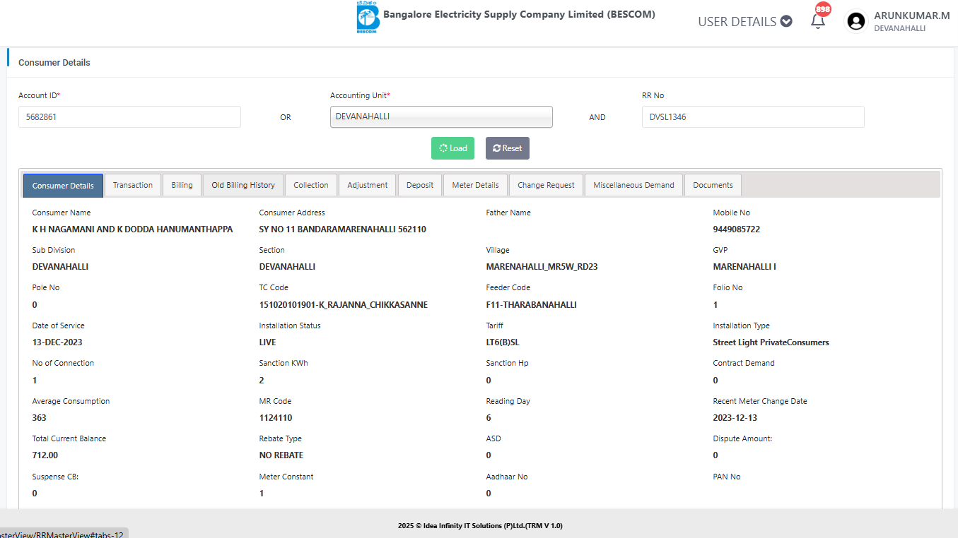Image resolution: width=958 pixels, height=538 pixels.
Task: Click the red 898 notification badge
Action: 823,9
